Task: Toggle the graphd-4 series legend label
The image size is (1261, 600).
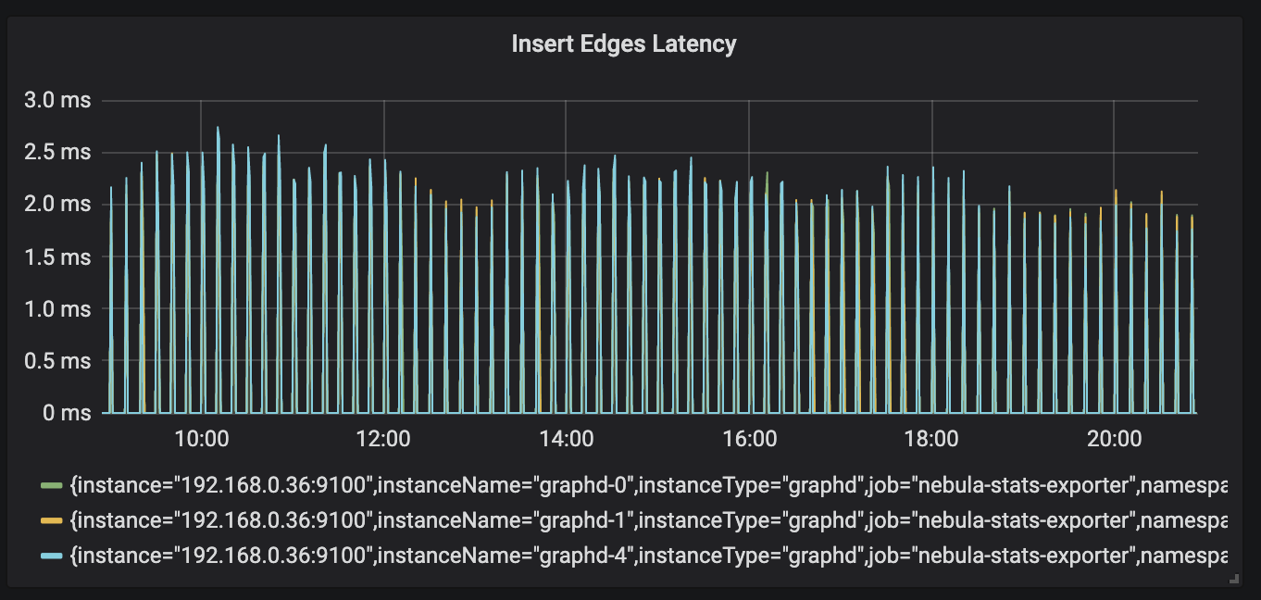Action: [648, 556]
